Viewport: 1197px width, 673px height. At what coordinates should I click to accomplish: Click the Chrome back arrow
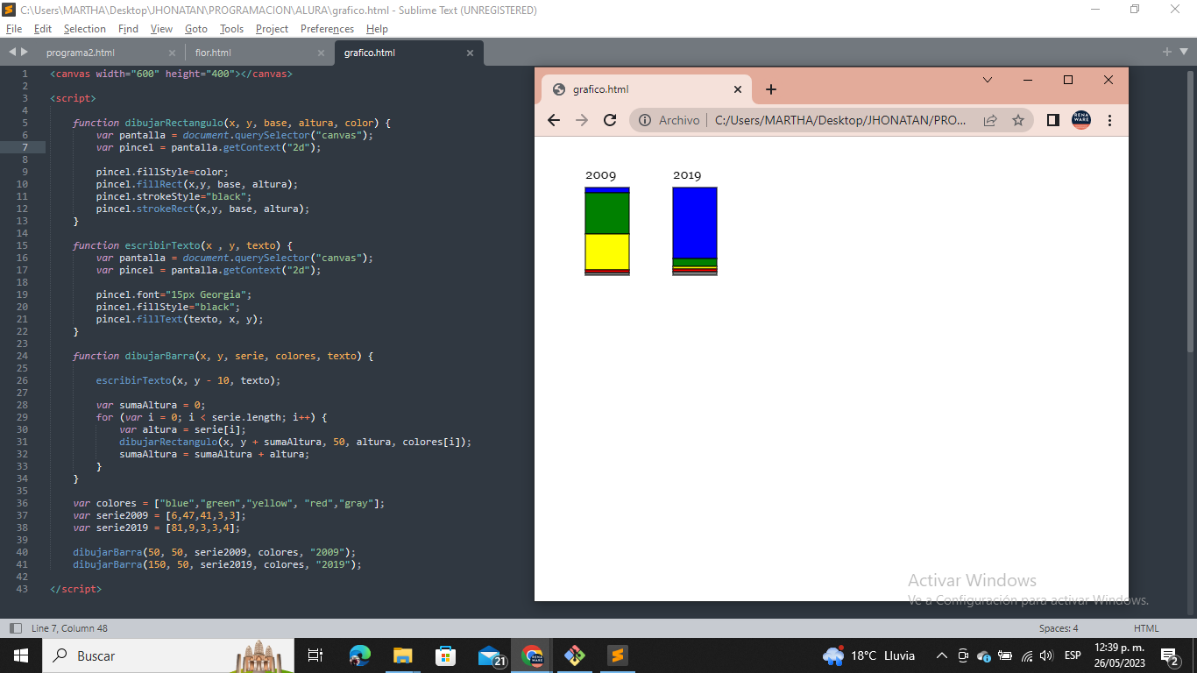[554, 120]
